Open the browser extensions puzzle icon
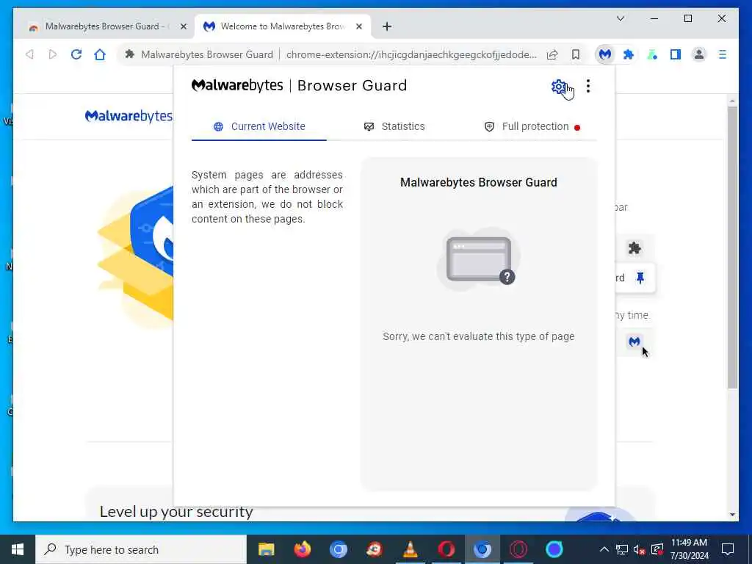This screenshot has width=752, height=564. [x=629, y=54]
